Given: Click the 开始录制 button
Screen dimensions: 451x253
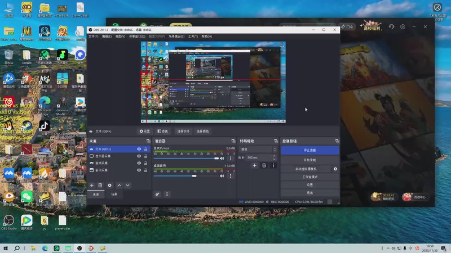Looking at the screenshot, I should click(x=309, y=160).
